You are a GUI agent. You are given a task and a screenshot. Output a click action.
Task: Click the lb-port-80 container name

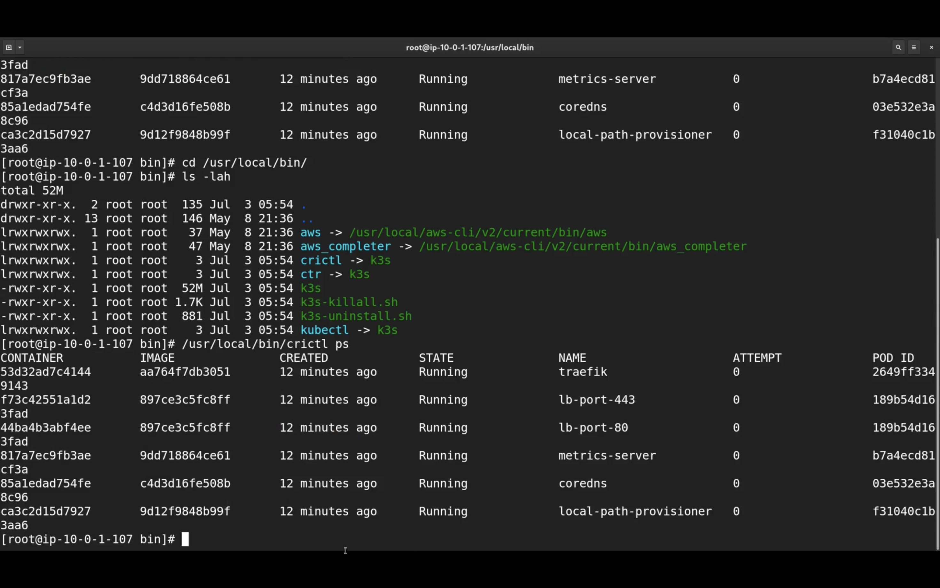pyautogui.click(x=593, y=428)
